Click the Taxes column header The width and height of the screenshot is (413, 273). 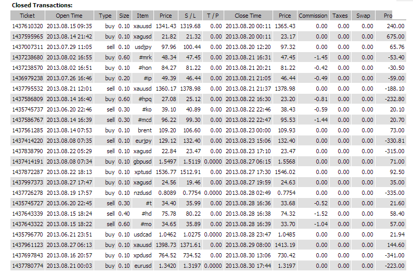[340, 16]
